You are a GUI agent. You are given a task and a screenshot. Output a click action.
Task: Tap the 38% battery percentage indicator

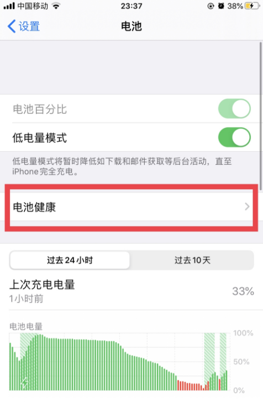click(235, 6)
